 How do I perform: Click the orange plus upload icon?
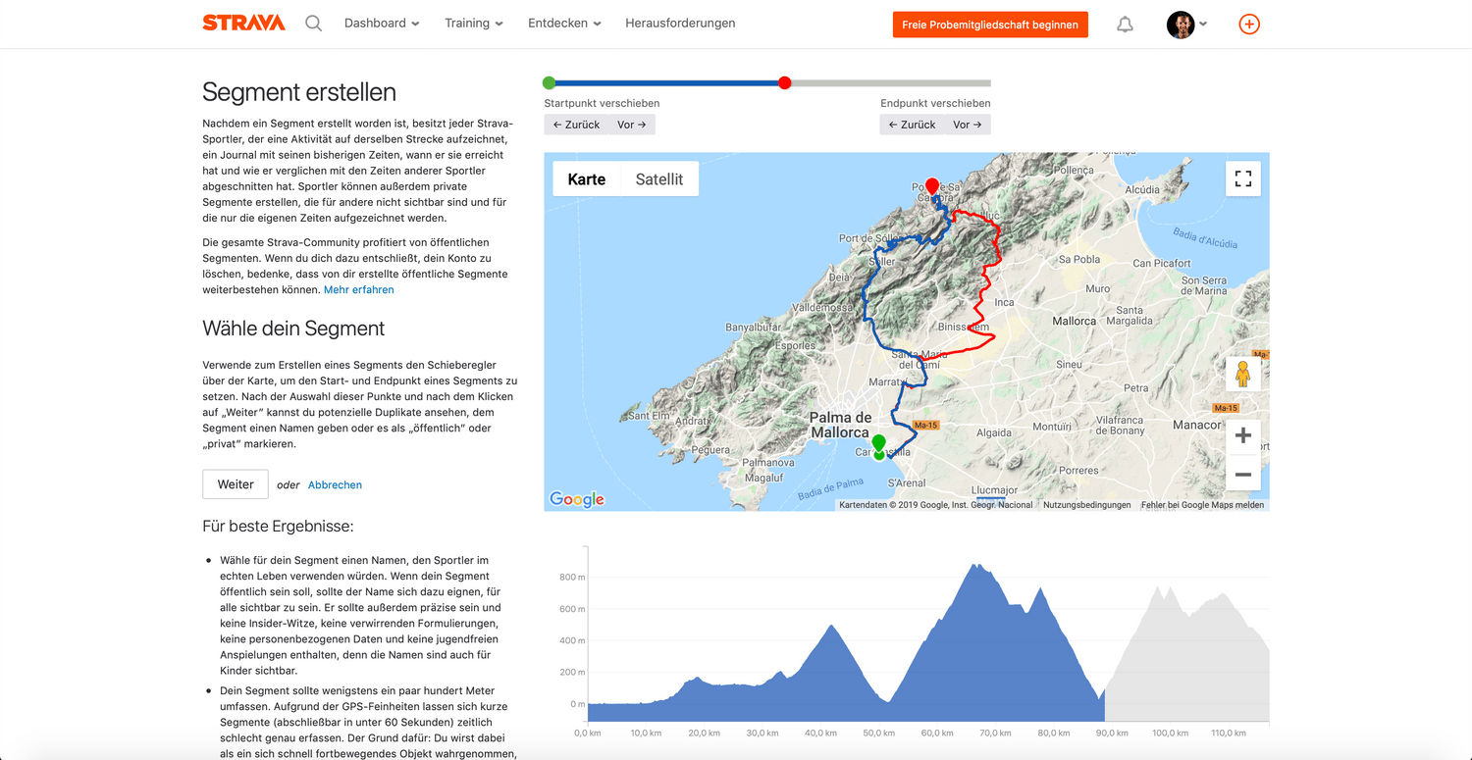[1249, 25]
